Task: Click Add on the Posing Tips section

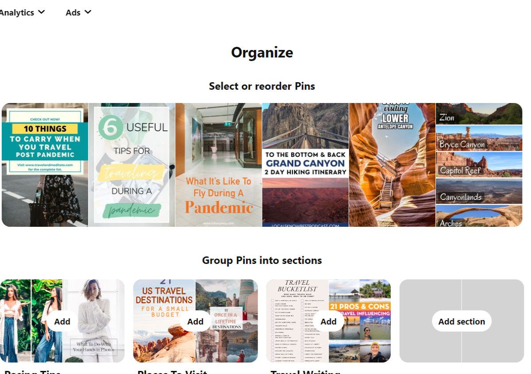Action: tap(62, 321)
